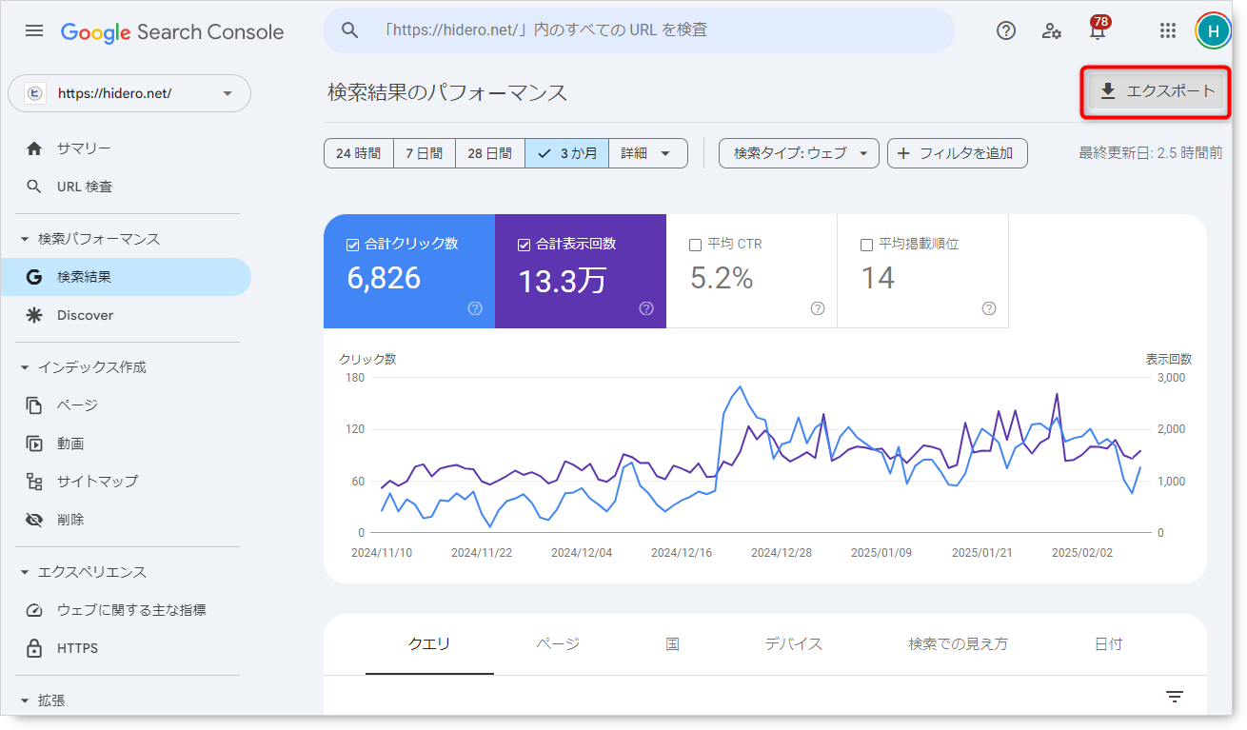Open the 検索タイプ: ウェブ dropdown

pyautogui.click(x=799, y=153)
